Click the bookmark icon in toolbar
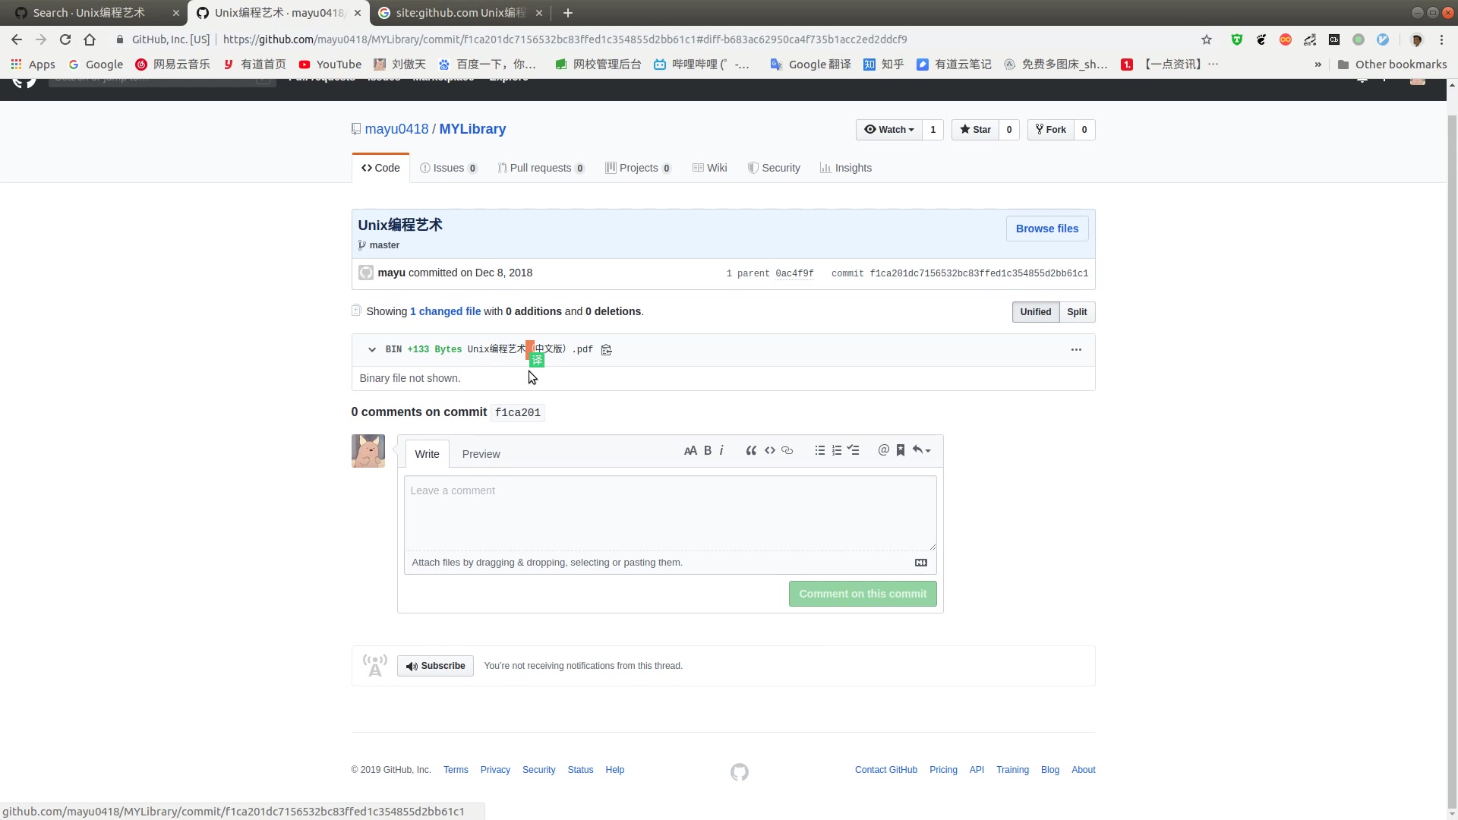 click(900, 449)
